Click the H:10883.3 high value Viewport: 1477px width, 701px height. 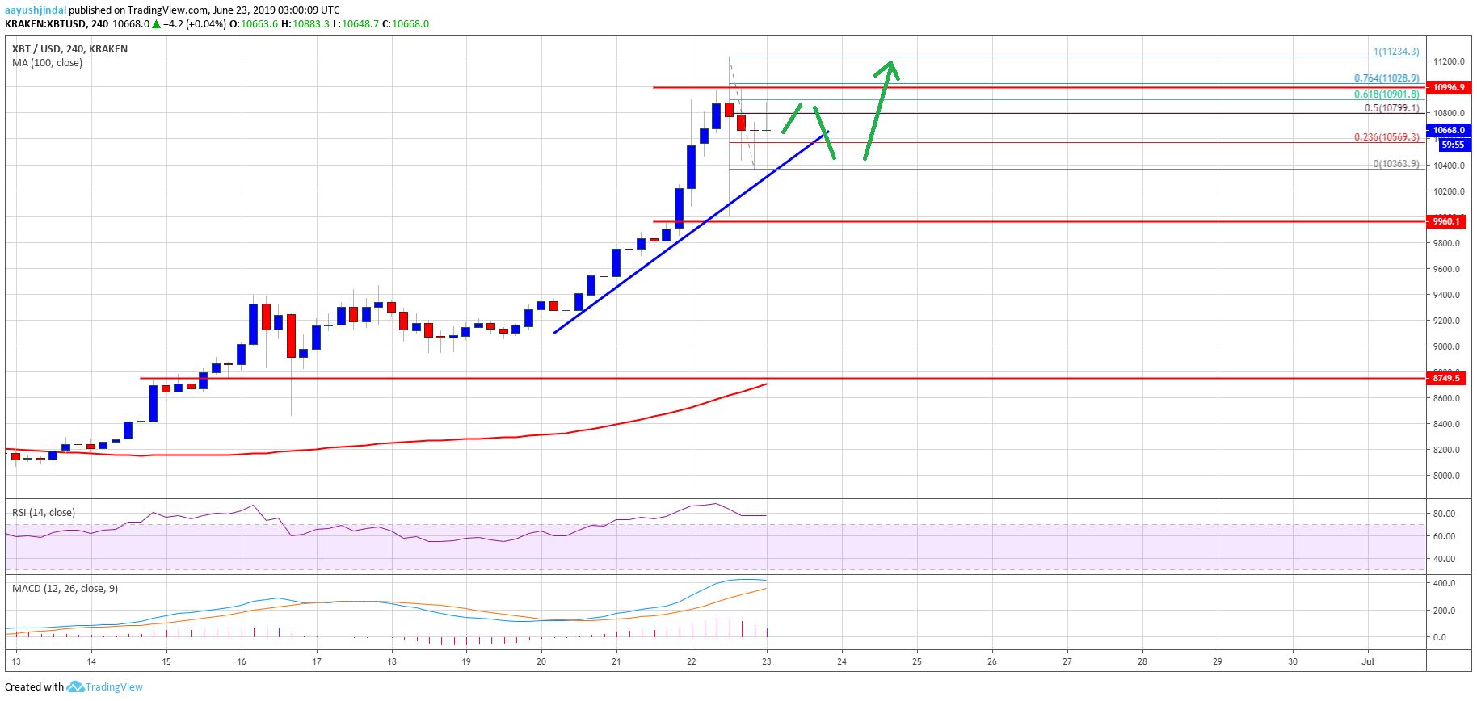coord(305,24)
